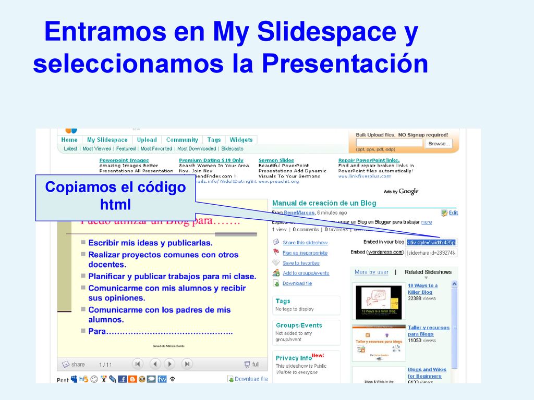Click the Most Viewed link

tap(96, 148)
